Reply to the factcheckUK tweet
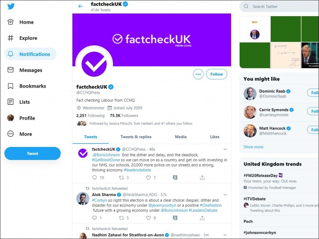The height and width of the screenshot is (239, 319). pos(94,177)
